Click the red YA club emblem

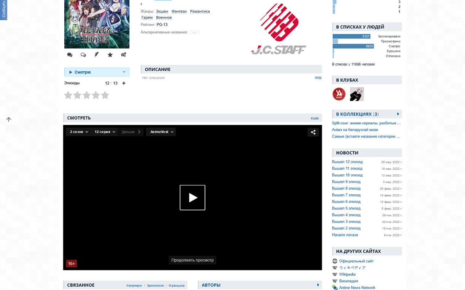pos(339,94)
